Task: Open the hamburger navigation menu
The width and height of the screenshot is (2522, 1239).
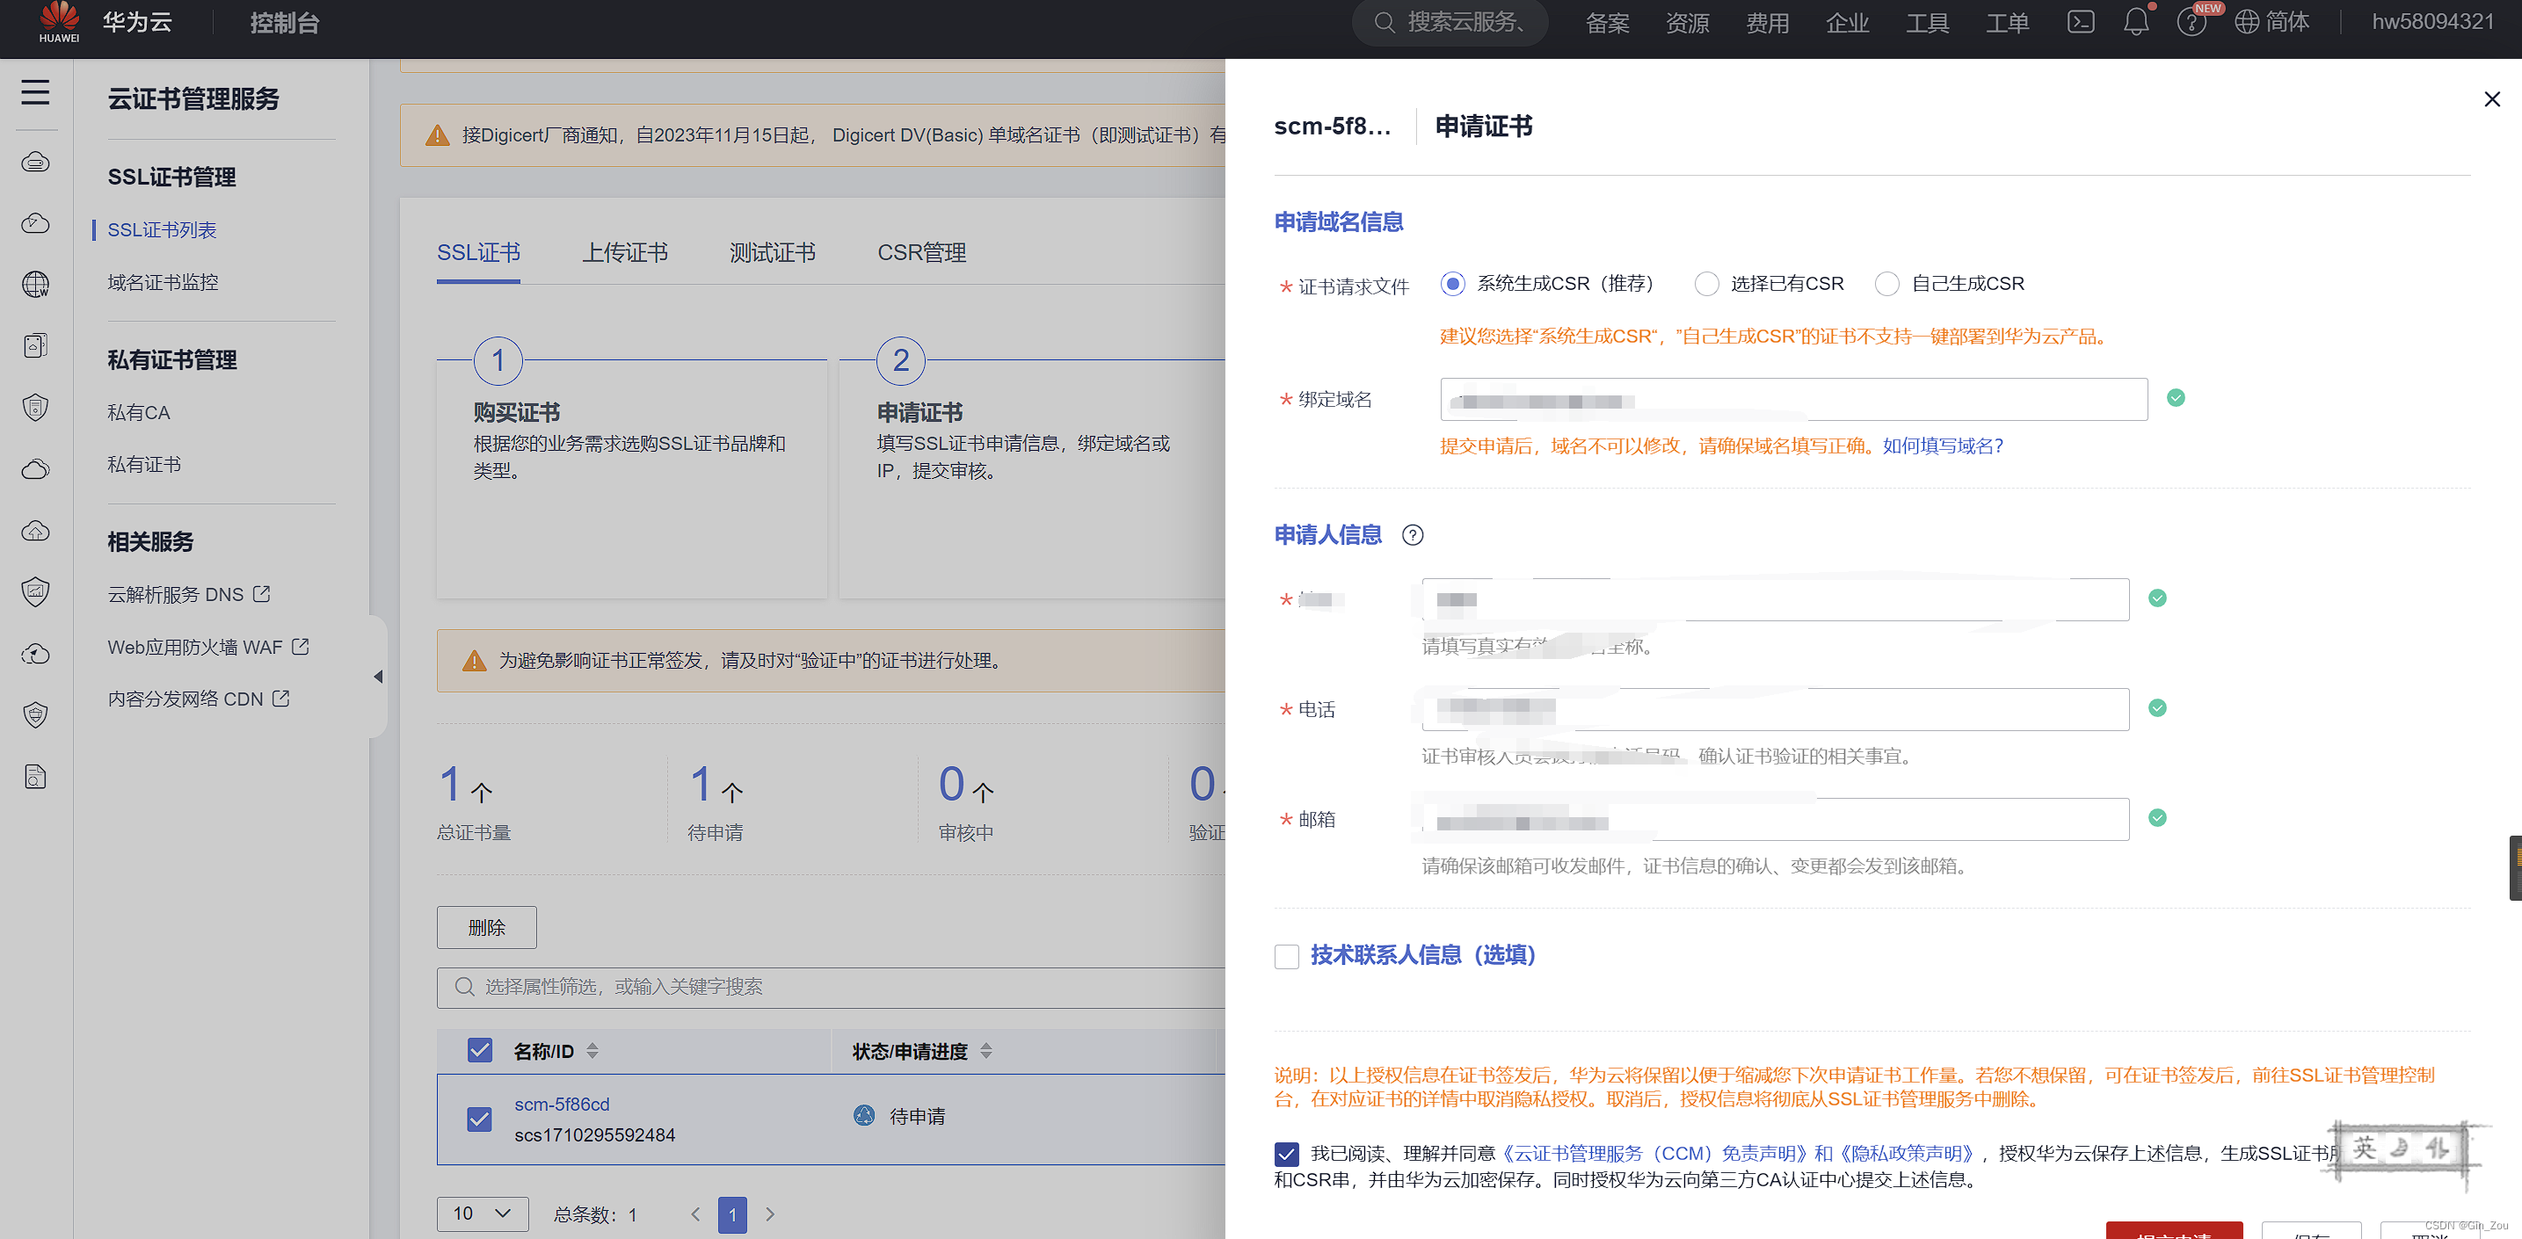Action: [x=35, y=92]
